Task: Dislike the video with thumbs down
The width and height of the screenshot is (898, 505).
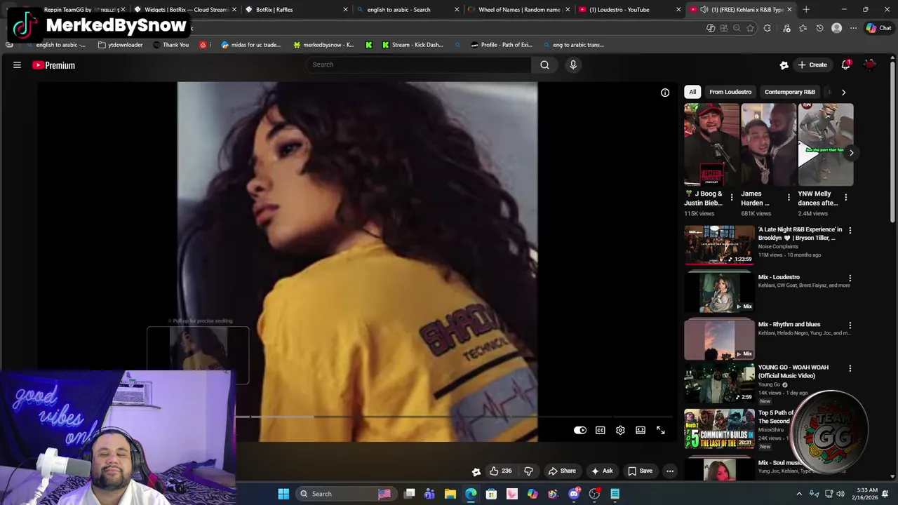Action: 529,471
